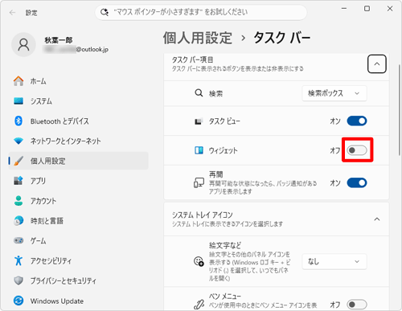
Task: Click the タスク ビュー icon in the list
Action: pyautogui.click(x=199, y=121)
